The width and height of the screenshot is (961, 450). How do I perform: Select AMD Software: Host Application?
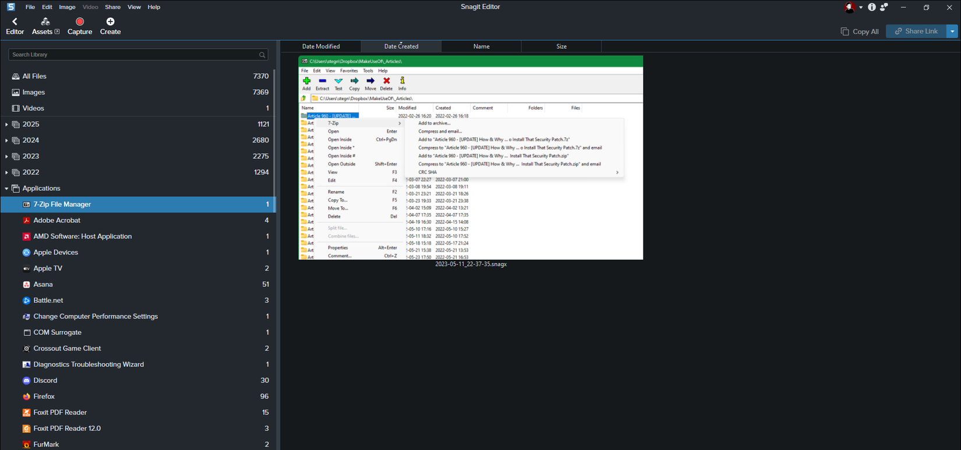tap(137, 236)
